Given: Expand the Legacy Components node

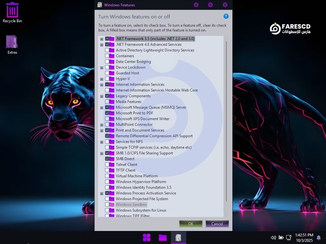Looking at the screenshot, I should [102, 96].
